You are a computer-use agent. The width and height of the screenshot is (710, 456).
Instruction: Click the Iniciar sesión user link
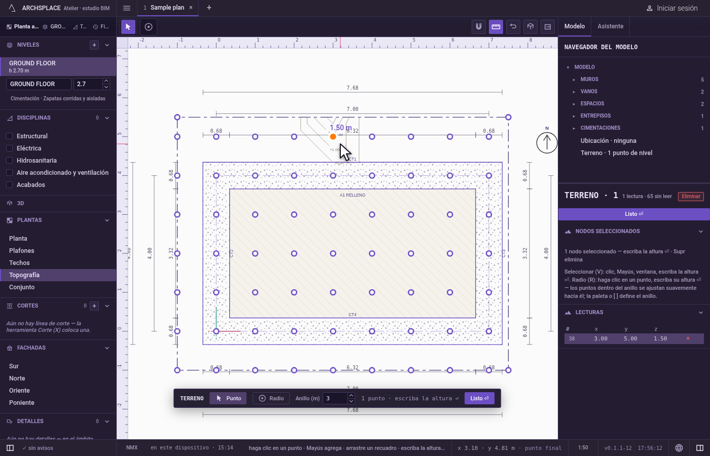[672, 8]
